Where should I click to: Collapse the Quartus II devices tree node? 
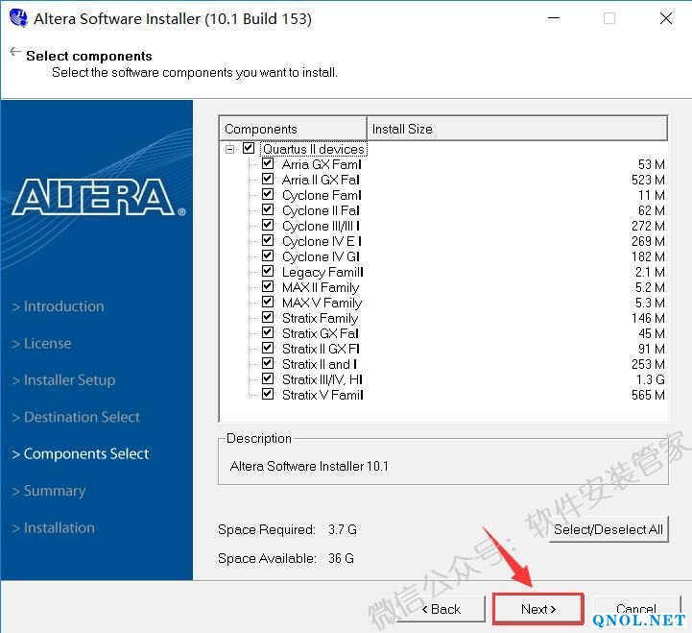point(230,149)
